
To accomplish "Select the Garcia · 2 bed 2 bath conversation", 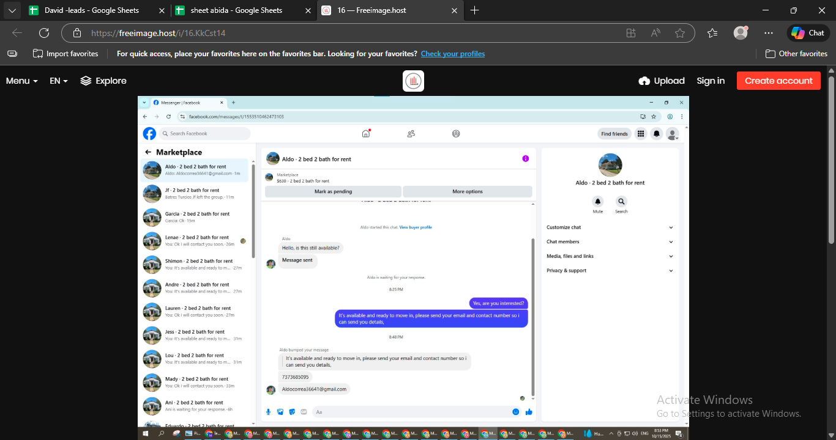I will pyautogui.click(x=195, y=217).
